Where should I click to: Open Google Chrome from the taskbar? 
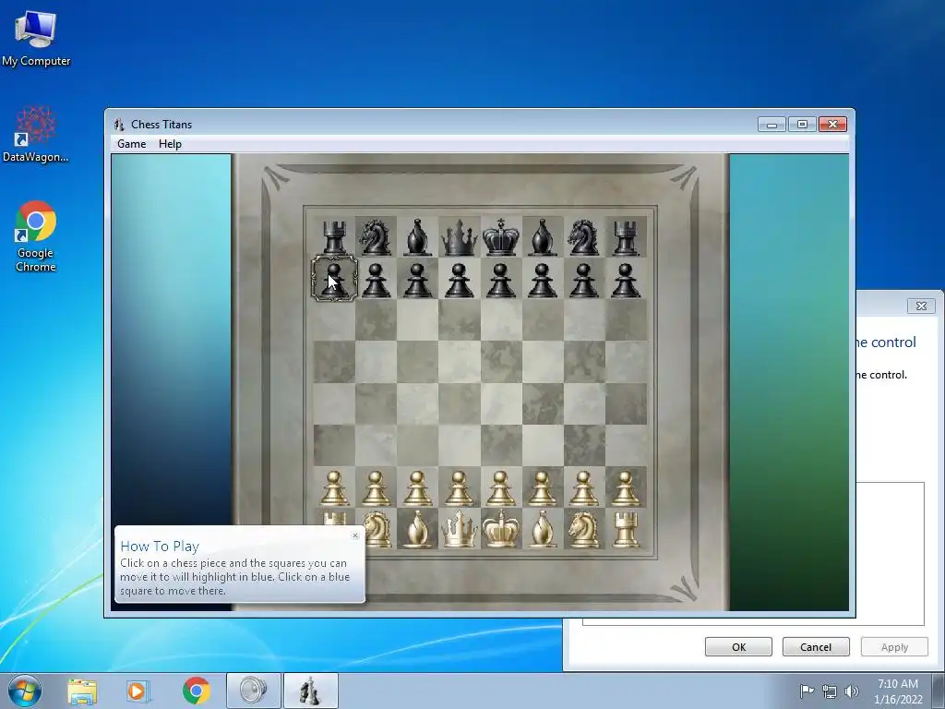197,691
